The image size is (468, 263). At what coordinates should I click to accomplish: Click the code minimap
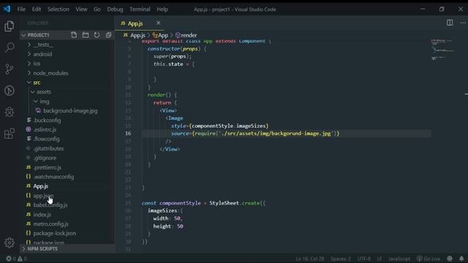[442, 50]
